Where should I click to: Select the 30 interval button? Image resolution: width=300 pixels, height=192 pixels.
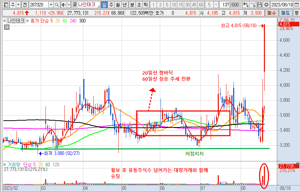tap(187, 5)
